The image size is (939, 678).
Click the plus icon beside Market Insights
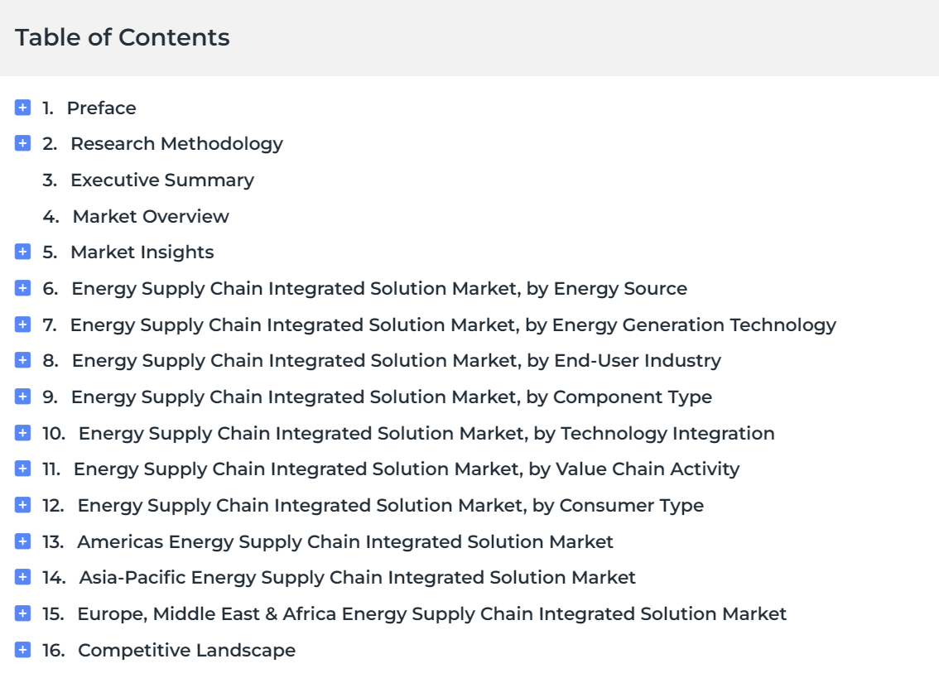[x=22, y=252]
